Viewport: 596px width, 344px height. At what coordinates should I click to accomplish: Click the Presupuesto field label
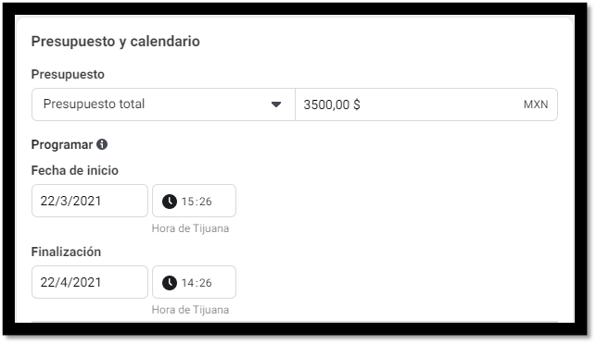click(x=68, y=74)
